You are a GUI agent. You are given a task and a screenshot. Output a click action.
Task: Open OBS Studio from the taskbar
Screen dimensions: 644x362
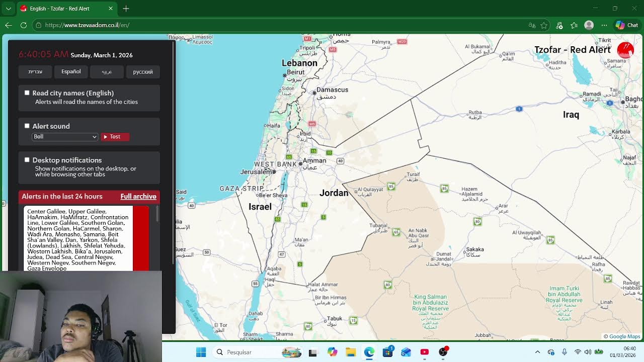[x=443, y=352]
